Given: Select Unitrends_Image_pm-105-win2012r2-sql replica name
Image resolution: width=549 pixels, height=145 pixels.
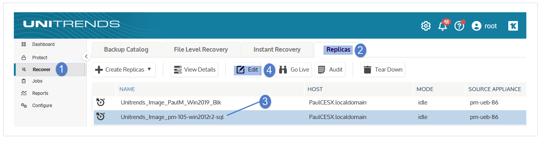Looking at the screenshot, I should [x=172, y=117].
